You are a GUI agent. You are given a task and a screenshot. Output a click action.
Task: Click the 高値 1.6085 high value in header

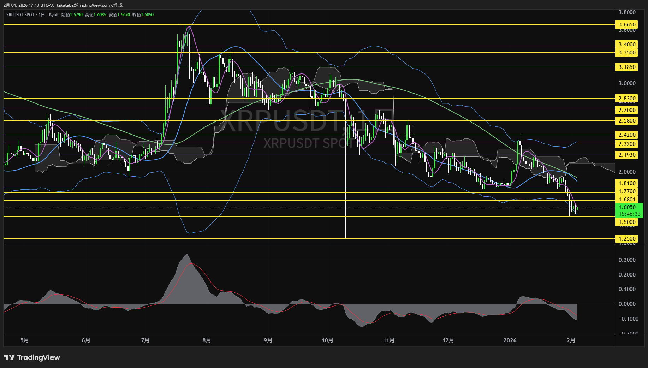point(96,15)
